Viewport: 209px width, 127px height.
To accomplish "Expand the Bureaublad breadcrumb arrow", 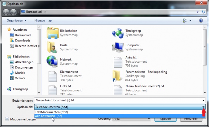I will tap(45, 12).
